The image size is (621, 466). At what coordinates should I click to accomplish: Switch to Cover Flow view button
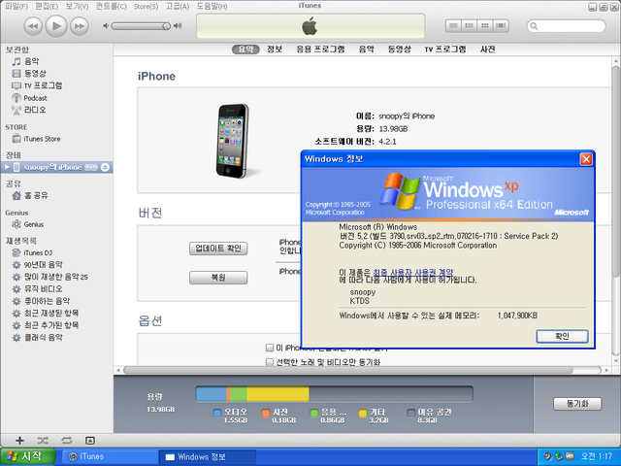[501, 26]
